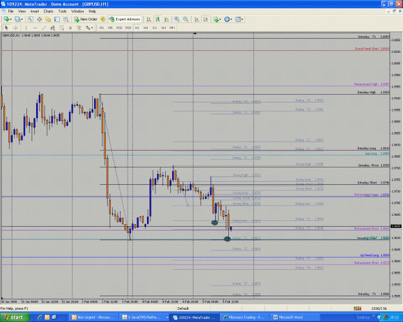Switch timeframe to M1

101,28
